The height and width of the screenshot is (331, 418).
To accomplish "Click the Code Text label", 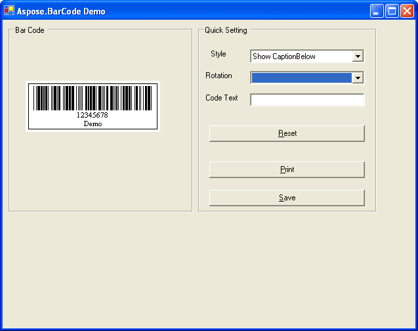I will pos(222,98).
